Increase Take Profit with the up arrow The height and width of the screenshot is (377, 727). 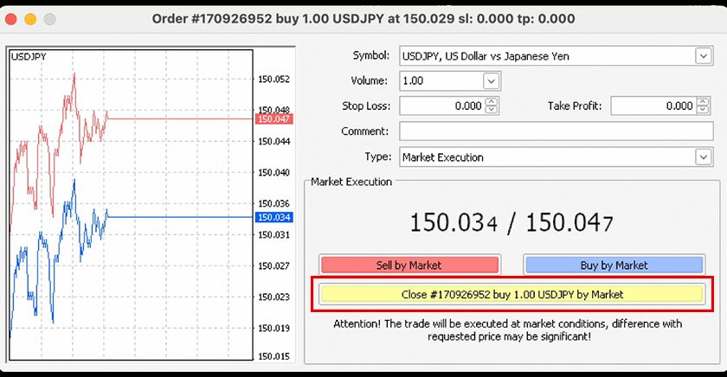[x=702, y=102]
